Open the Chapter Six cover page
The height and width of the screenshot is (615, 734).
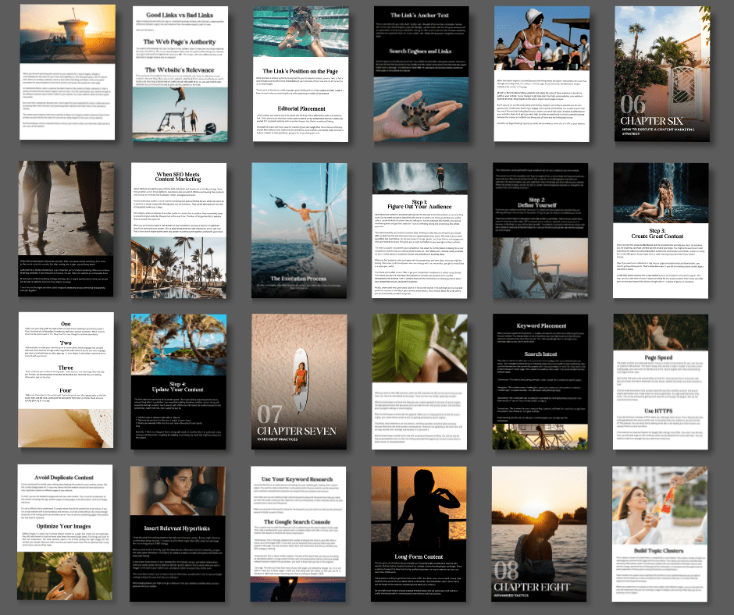pyautogui.click(x=661, y=73)
